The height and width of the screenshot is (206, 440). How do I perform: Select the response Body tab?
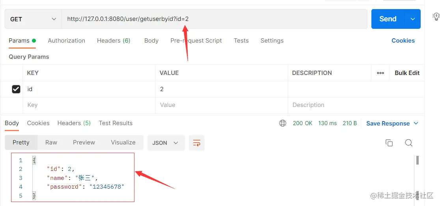tap(12, 123)
